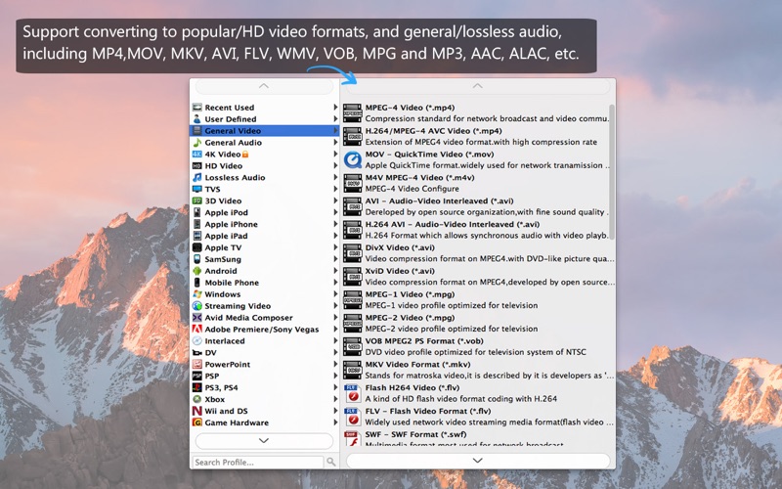Open the Interlaced category
This screenshot has height=489, width=782.
[x=265, y=340]
